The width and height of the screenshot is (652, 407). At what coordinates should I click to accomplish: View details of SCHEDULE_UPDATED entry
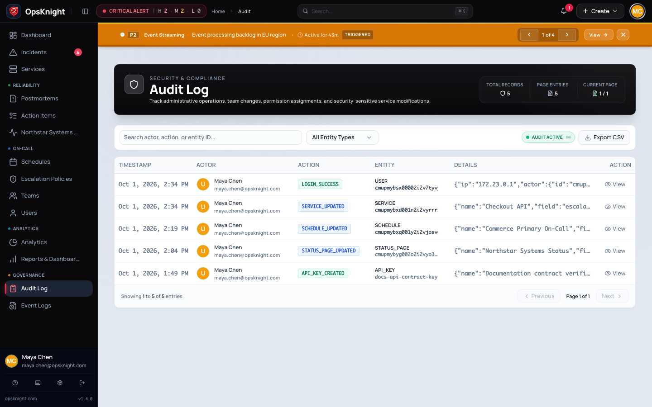tap(615, 229)
